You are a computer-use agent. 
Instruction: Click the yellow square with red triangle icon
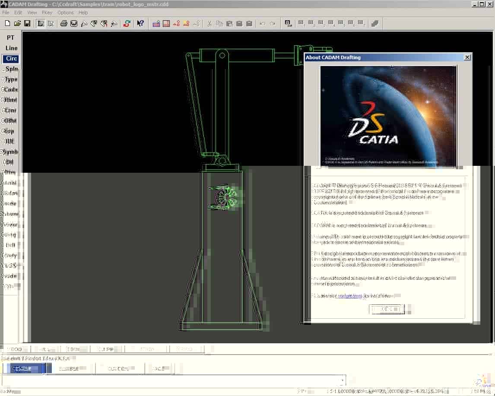coord(186,23)
